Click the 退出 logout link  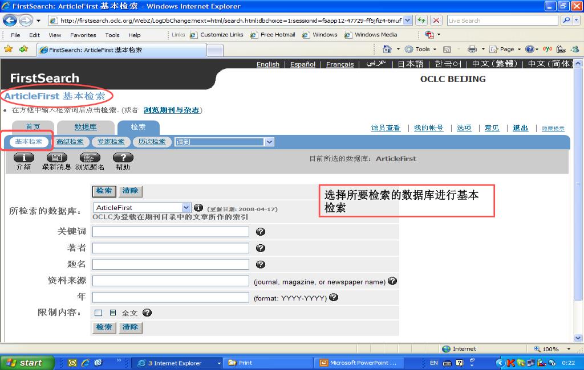[520, 128]
